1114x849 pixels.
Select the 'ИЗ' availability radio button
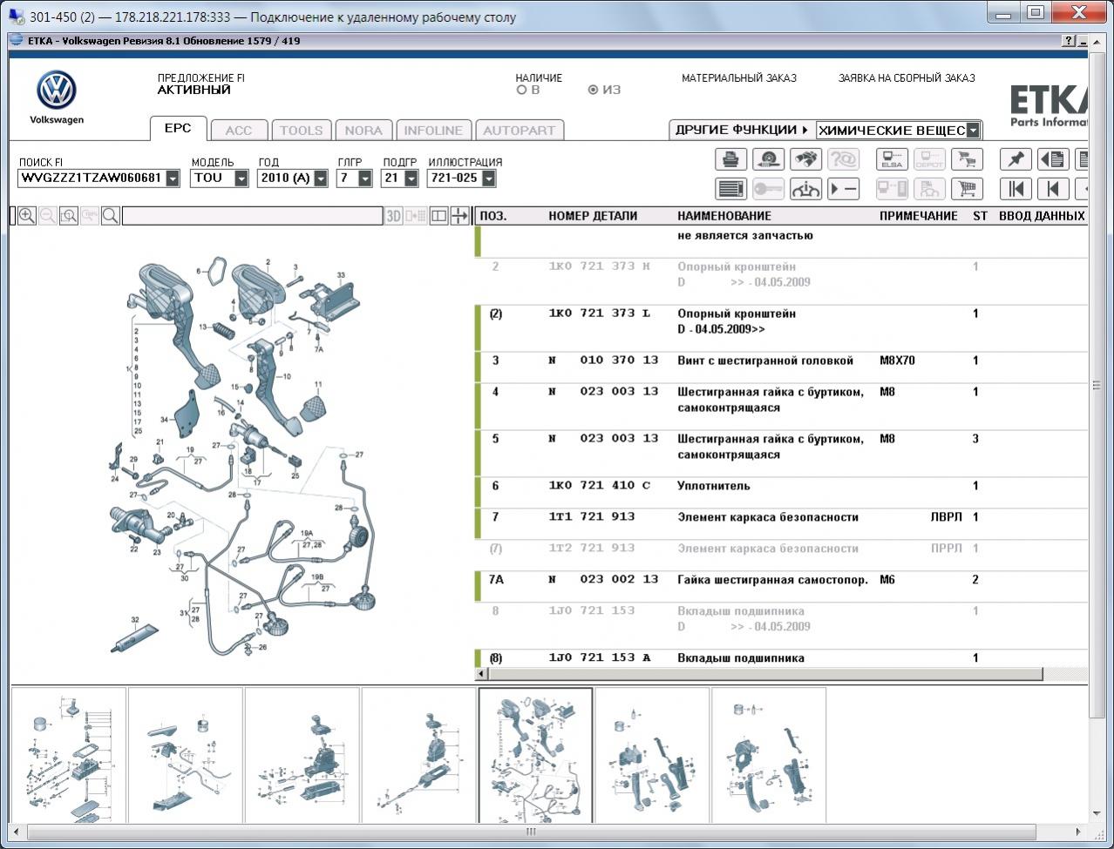(593, 90)
